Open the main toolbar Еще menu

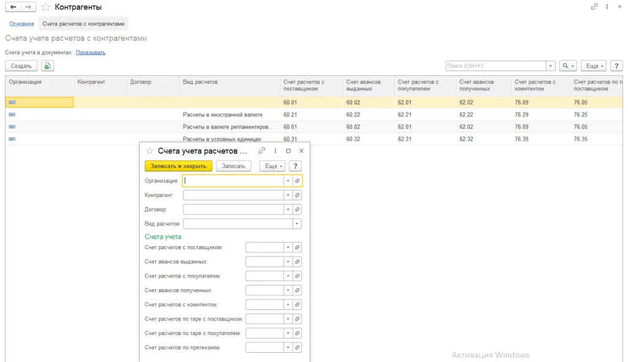point(594,66)
